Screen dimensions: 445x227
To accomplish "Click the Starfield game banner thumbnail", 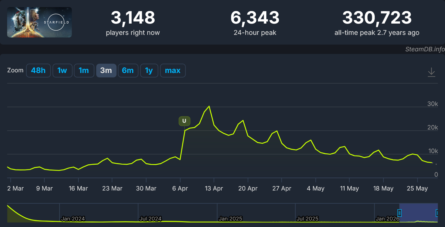I will point(39,22).
